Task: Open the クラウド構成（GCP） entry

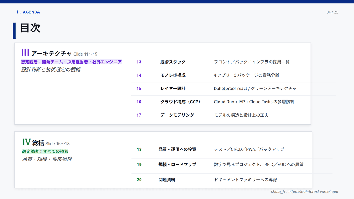Action: tap(181, 102)
